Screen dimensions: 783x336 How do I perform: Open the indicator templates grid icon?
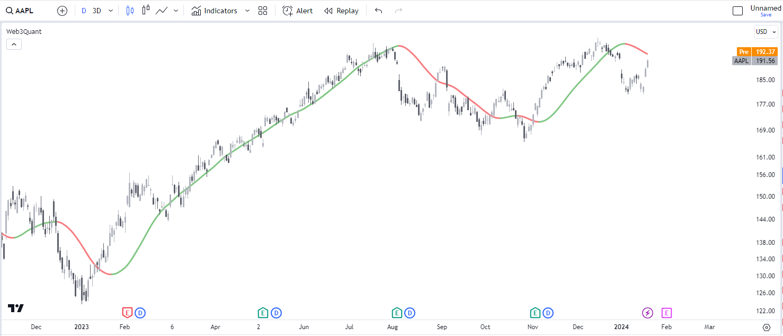click(x=263, y=11)
